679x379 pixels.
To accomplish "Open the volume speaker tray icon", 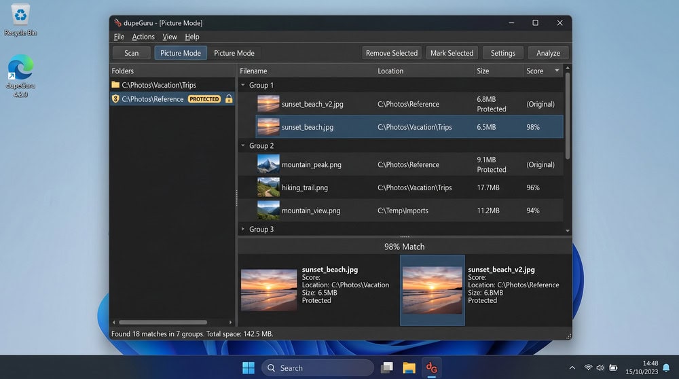I will pos(600,367).
